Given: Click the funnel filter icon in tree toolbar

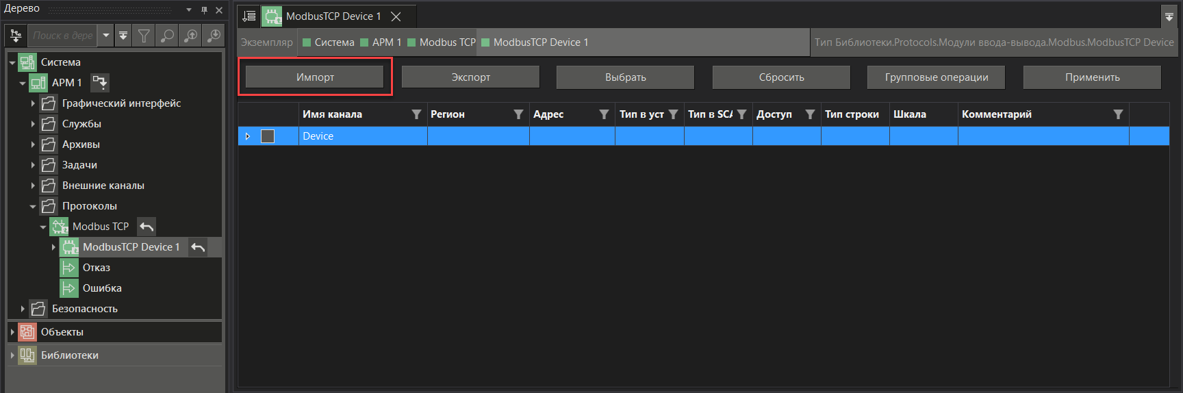Looking at the screenshot, I should point(144,36).
